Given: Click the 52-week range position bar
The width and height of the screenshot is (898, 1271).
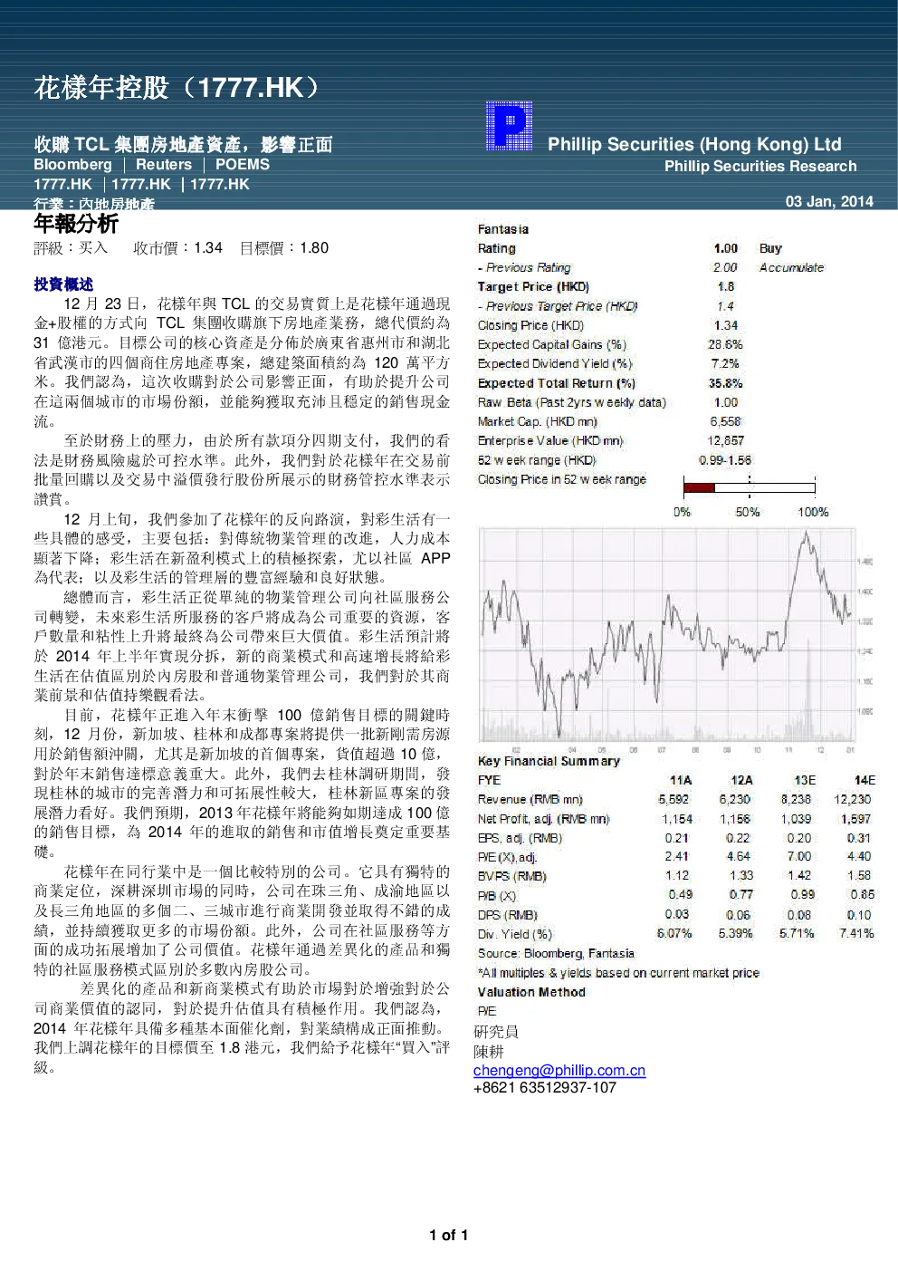Looking at the screenshot, I should [750, 487].
